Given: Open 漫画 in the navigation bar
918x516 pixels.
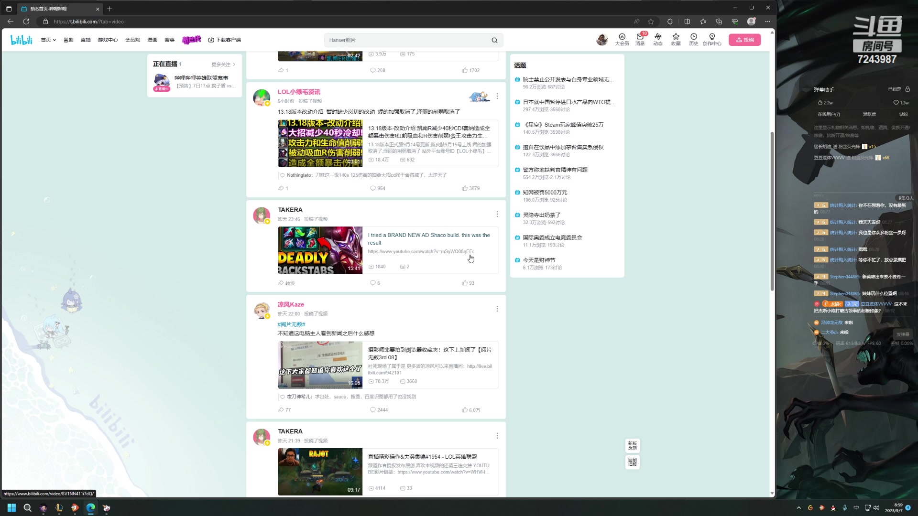Looking at the screenshot, I should (152, 40).
